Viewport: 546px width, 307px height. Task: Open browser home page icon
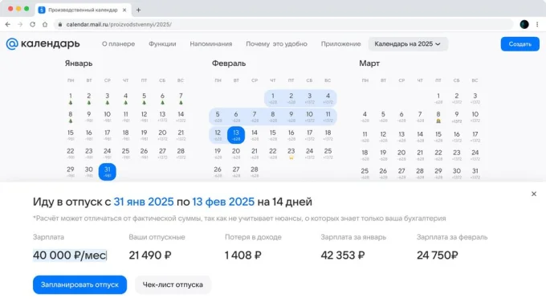tap(45, 24)
